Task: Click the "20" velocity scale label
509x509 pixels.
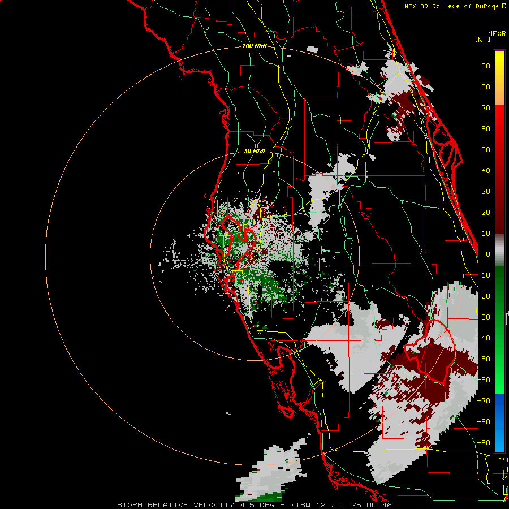Action: [486, 212]
